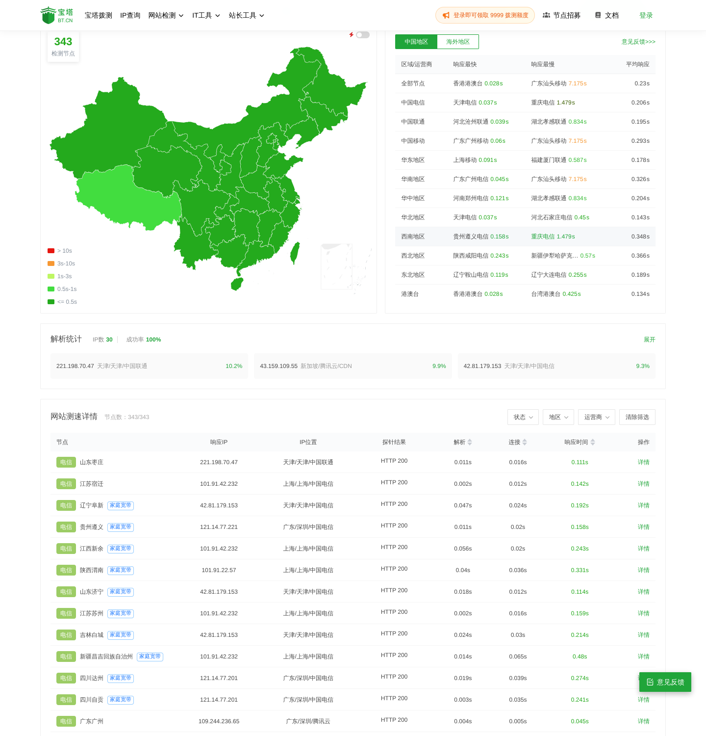This screenshot has width=706, height=736.
Task: Open the IT工具 dropdown menu
Action: [206, 15]
